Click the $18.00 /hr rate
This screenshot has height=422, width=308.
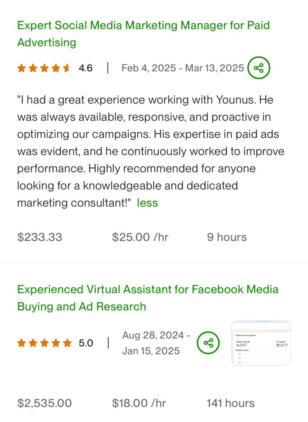tap(139, 403)
